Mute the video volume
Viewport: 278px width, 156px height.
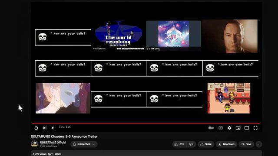[x=53, y=128]
